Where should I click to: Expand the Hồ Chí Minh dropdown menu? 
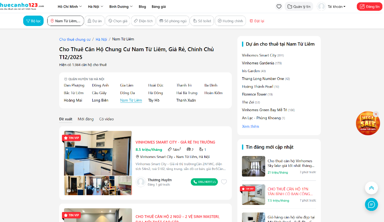click(x=70, y=7)
